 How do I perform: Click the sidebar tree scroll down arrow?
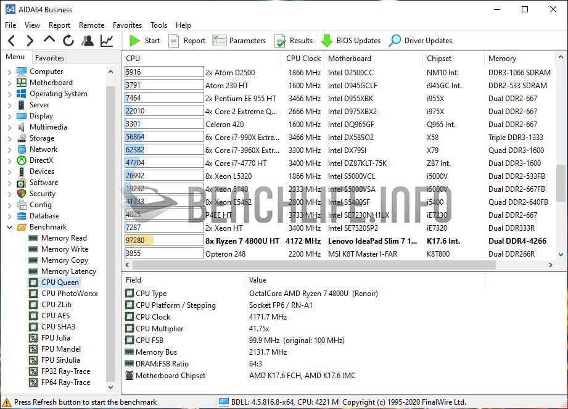tap(111, 387)
